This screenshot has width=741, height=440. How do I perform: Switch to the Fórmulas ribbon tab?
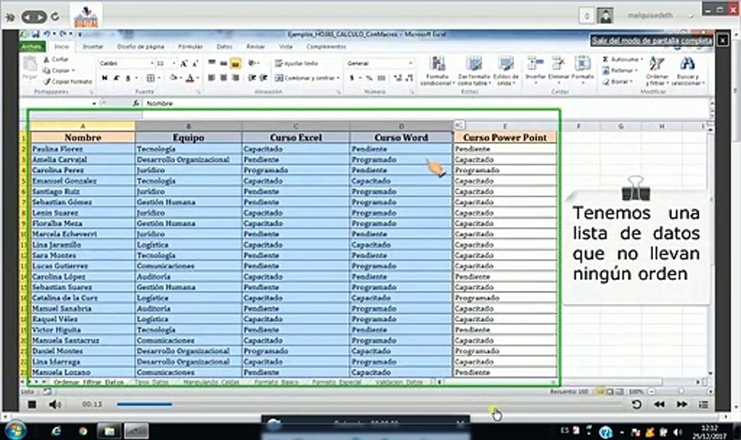190,46
